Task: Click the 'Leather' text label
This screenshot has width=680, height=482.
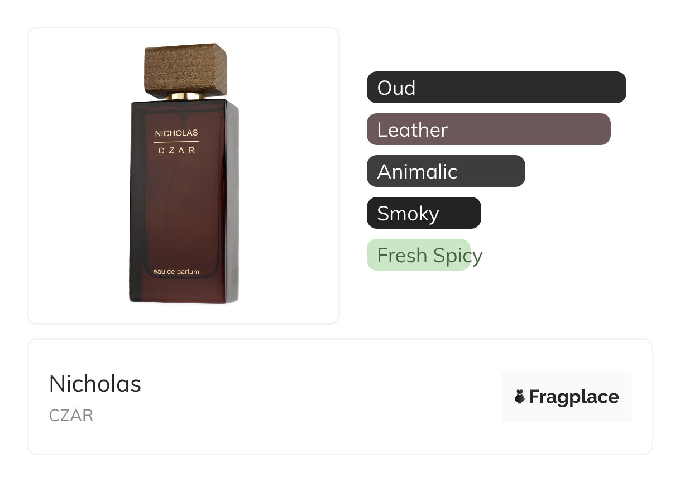Action: pyautogui.click(x=412, y=130)
